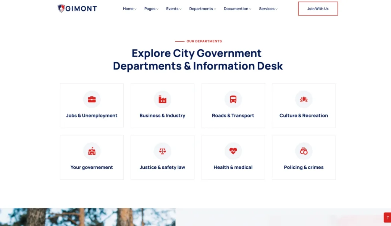Click the government building icon

click(92, 151)
